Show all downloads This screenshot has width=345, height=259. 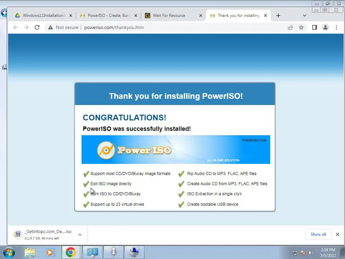click(318, 234)
